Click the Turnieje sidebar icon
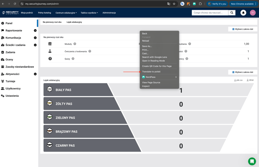Image resolution: width=259 pixels, height=167 pixels. tap(2, 81)
